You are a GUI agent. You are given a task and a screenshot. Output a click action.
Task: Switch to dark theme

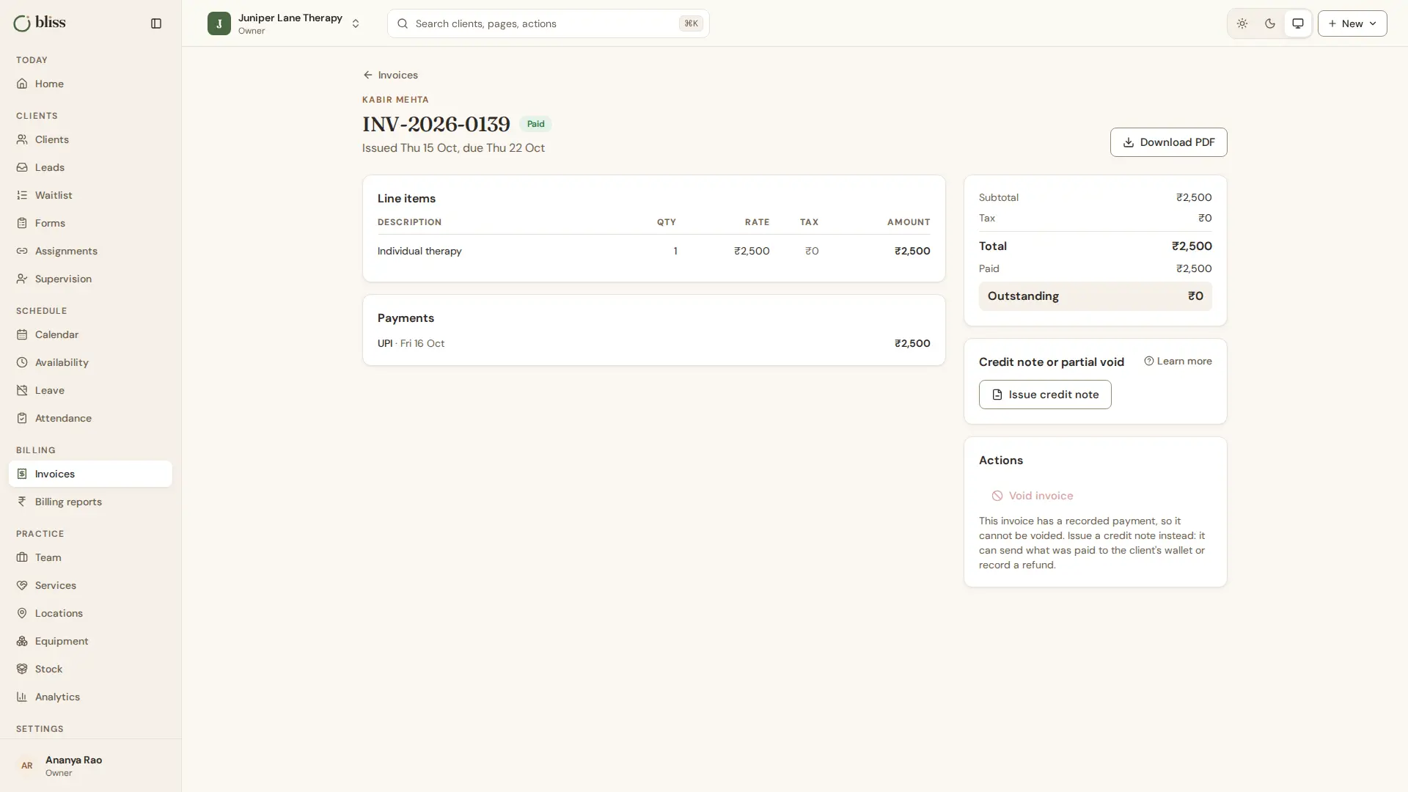click(x=1270, y=23)
